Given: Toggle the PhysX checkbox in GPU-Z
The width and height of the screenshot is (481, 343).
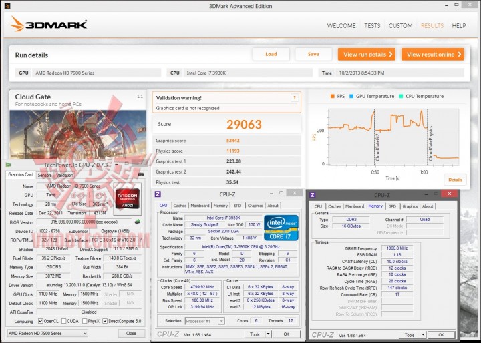Looking at the screenshot, I should [85, 321].
